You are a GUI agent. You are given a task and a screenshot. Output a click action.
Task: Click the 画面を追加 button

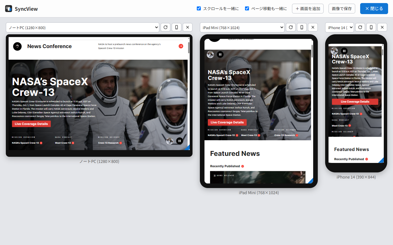click(x=308, y=9)
